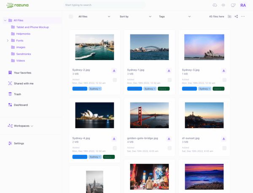
Task: Open the cloud upload icon in header
Action: click(x=214, y=5)
